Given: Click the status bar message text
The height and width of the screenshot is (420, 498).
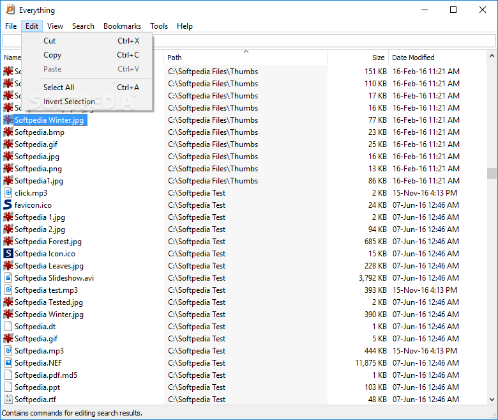Looking at the screenshot, I should (x=72, y=413).
